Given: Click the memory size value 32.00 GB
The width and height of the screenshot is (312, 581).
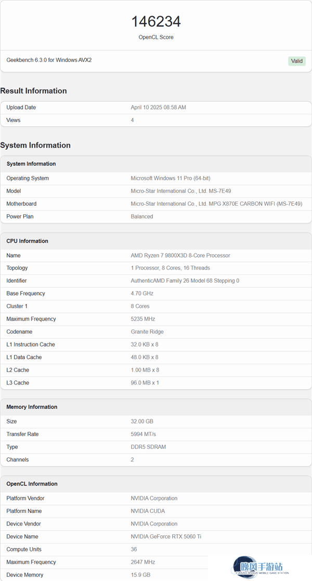Looking at the screenshot, I should pyautogui.click(x=142, y=421).
